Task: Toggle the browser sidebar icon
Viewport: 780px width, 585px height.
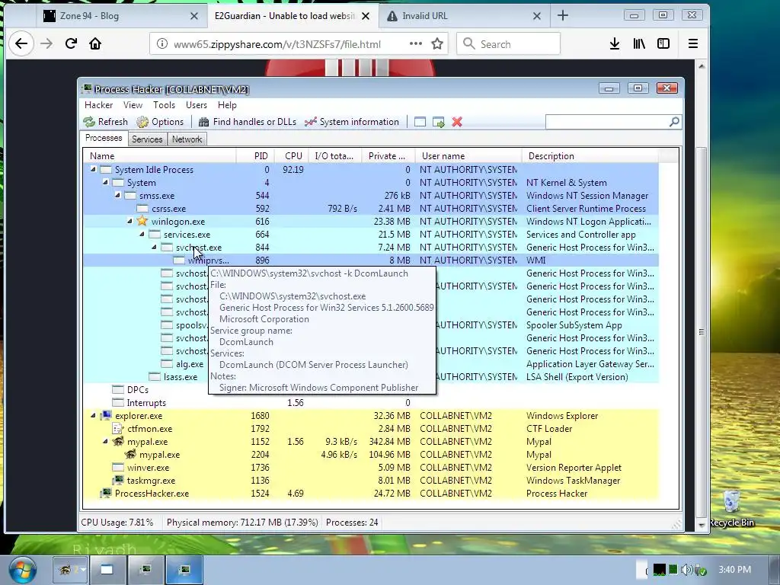Action: (x=663, y=43)
